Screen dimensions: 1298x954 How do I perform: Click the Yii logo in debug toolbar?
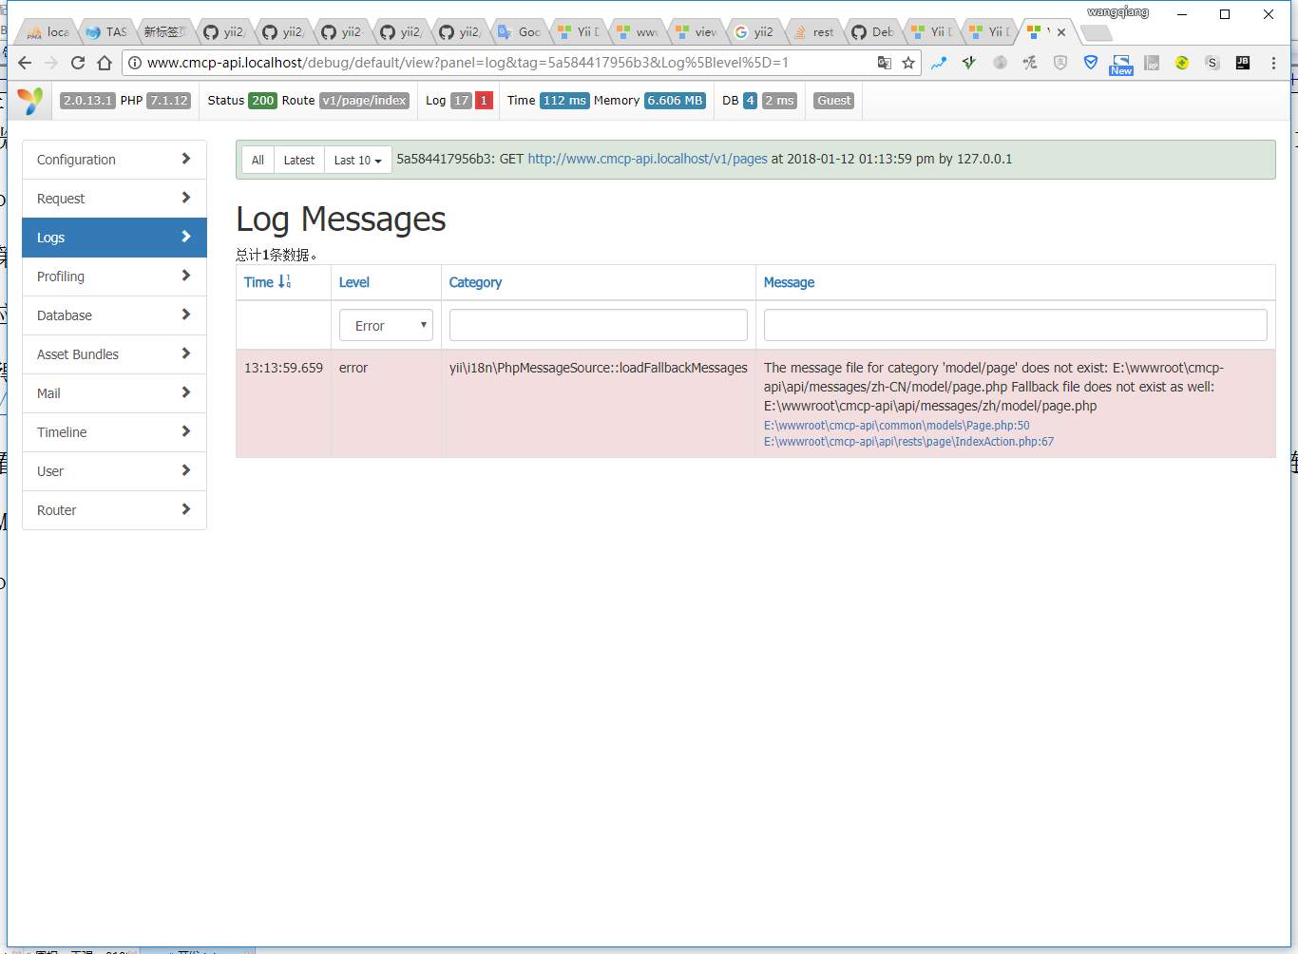coord(30,101)
